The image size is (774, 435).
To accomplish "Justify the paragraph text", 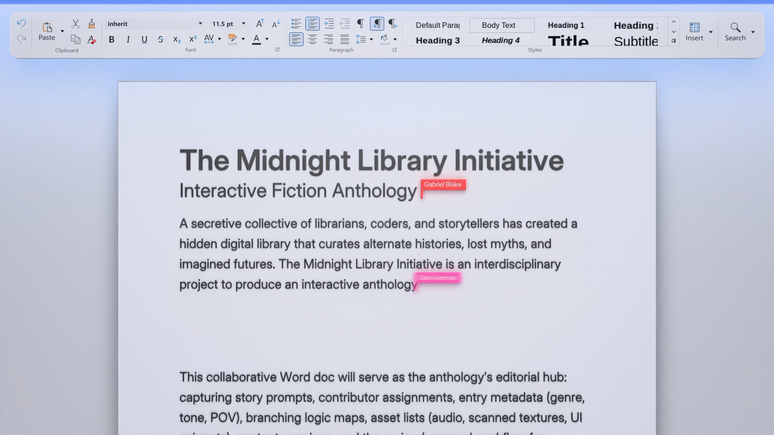I will tap(345, 39).
